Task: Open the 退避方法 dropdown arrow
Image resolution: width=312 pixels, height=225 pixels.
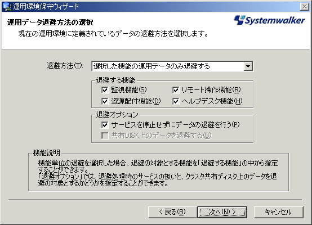Action: [248, 66]
